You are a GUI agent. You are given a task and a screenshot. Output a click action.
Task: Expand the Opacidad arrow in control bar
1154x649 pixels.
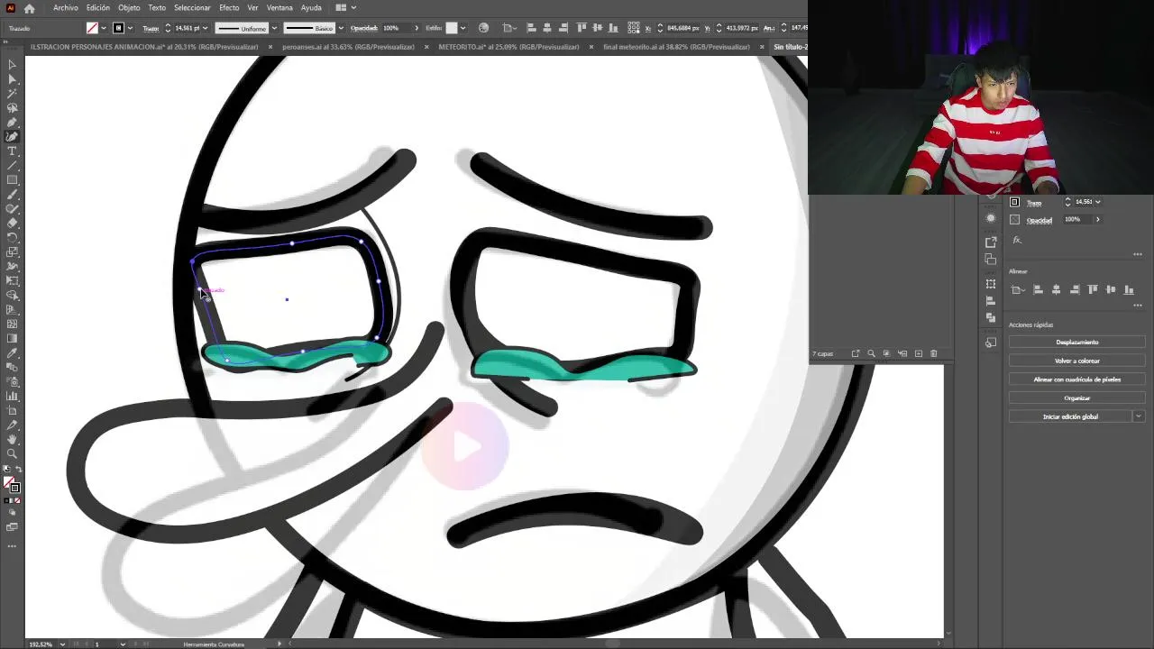pos(417,28)
